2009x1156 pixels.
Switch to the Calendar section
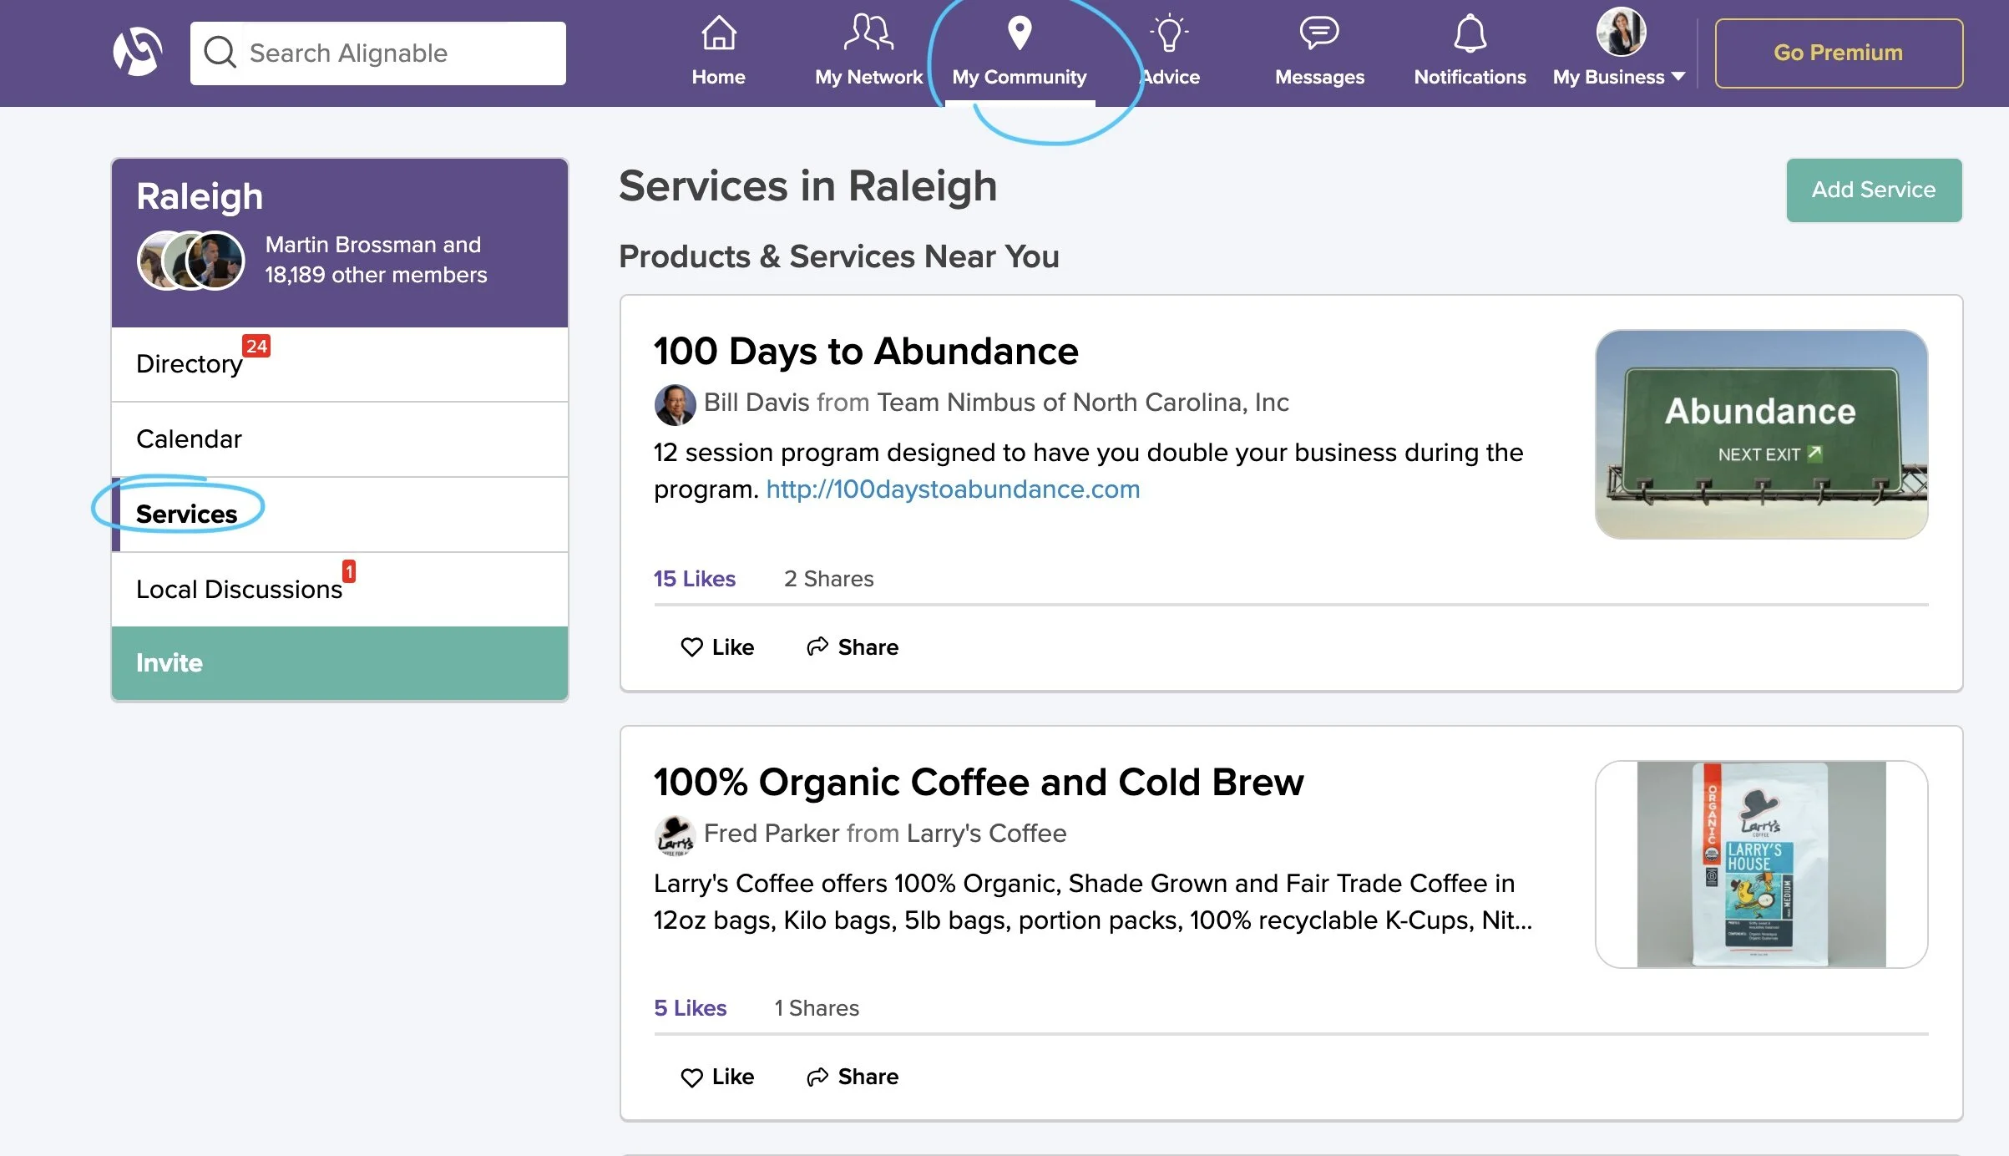point(189,439)
